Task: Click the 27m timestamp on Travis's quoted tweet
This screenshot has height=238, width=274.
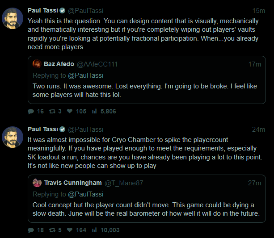Action: click(x=255, y=183)
